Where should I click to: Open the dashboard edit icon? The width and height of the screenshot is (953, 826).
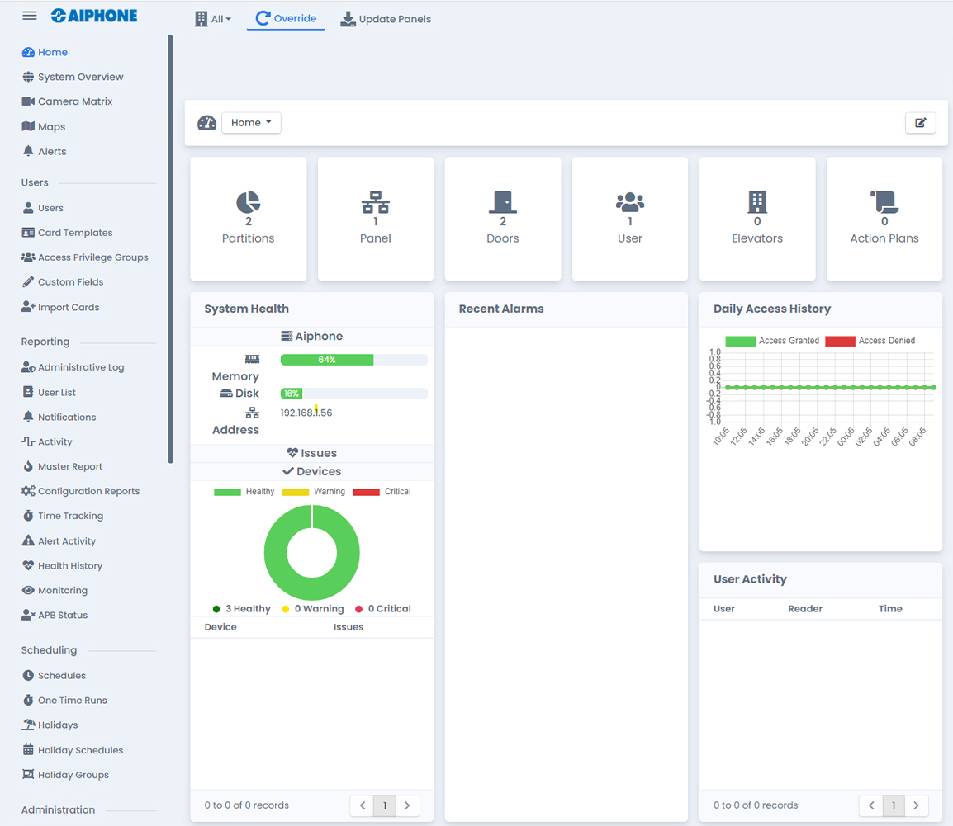pos(920,122)
